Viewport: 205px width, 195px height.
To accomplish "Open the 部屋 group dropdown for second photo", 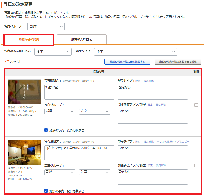I will [x=59, y=172].
